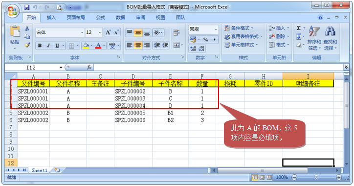Click the AutoSum sigma icon
354x186 pixels.
tap(299, 28)
